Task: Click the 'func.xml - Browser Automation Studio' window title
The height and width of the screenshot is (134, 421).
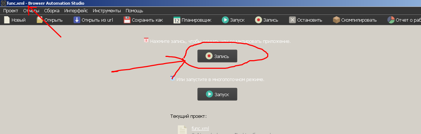Action: coord(45,3)
